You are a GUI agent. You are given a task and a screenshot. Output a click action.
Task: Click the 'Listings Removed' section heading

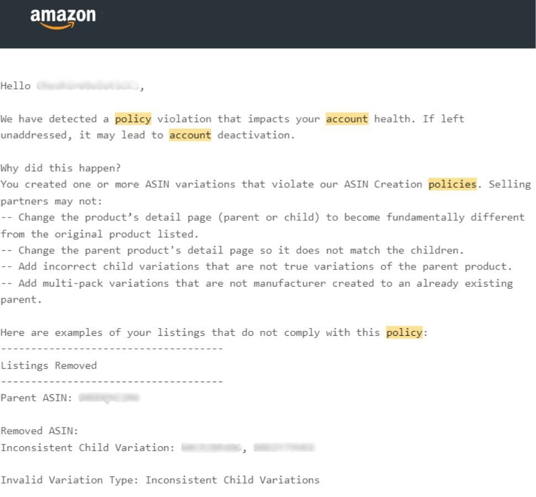coord(49,366)
